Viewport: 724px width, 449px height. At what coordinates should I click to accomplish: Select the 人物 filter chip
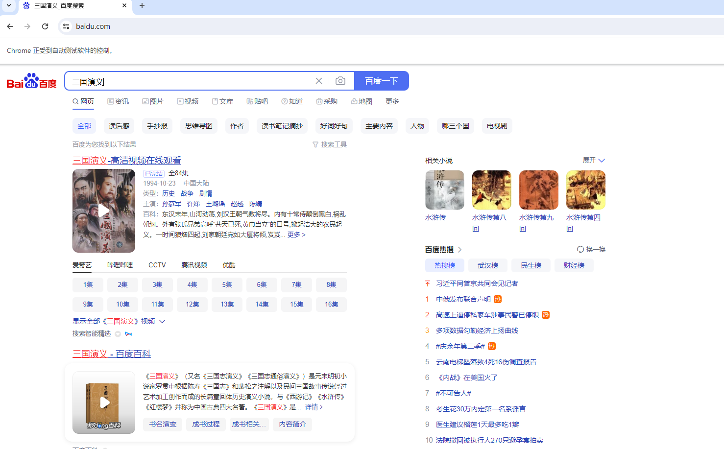[x=417, y=126]
